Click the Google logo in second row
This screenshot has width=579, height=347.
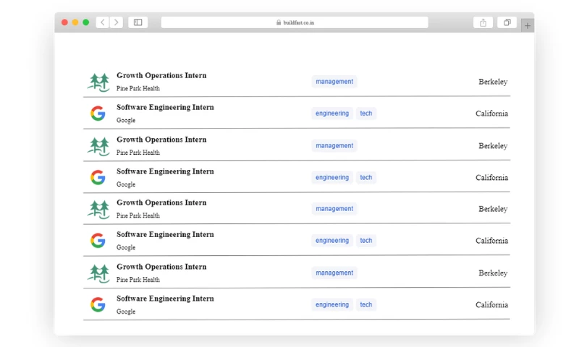point(98,113)
